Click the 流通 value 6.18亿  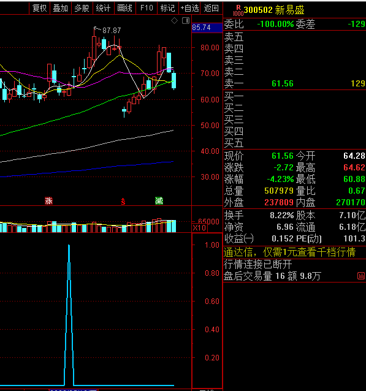pyautogui.click(x=353, y=227)
